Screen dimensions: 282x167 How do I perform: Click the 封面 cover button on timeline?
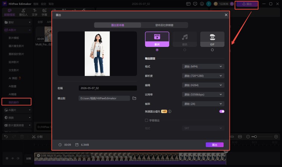29,158
